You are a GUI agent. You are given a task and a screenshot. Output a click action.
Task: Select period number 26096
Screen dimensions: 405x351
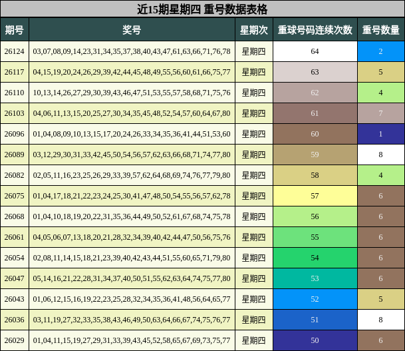tap(14, 134)
